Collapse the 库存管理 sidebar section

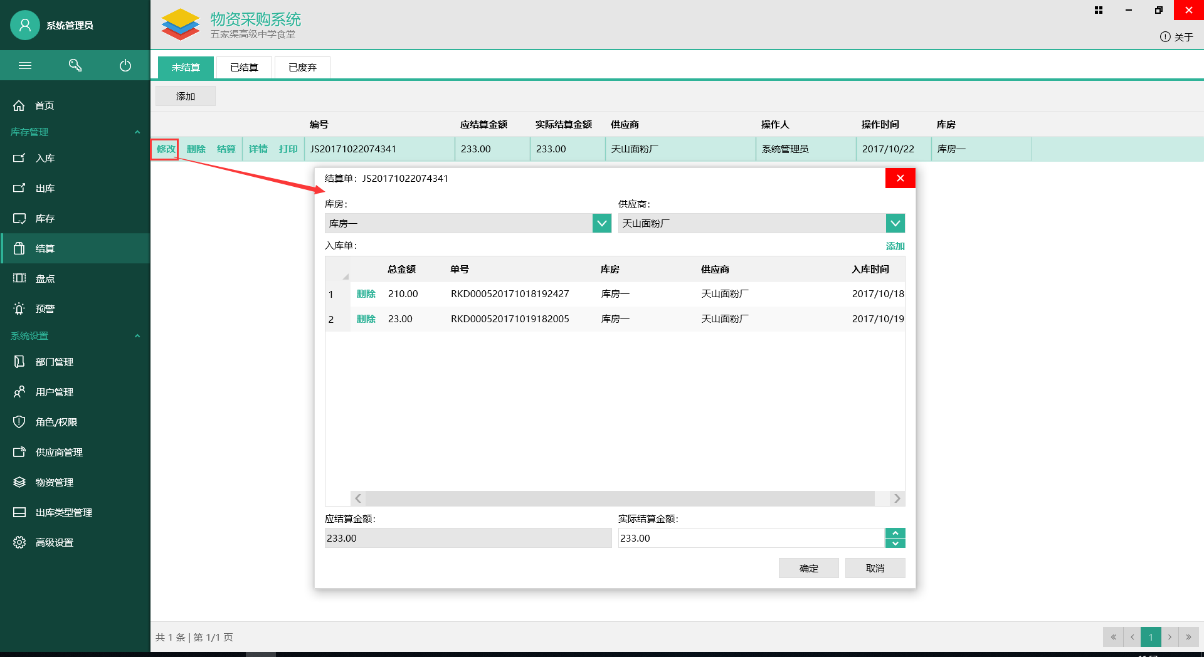pos(137,132)
